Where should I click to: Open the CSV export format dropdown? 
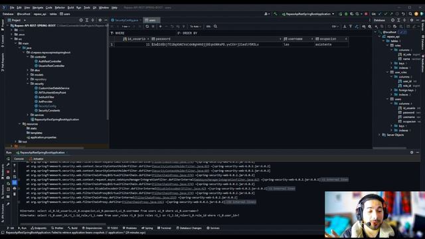point(335,27)
